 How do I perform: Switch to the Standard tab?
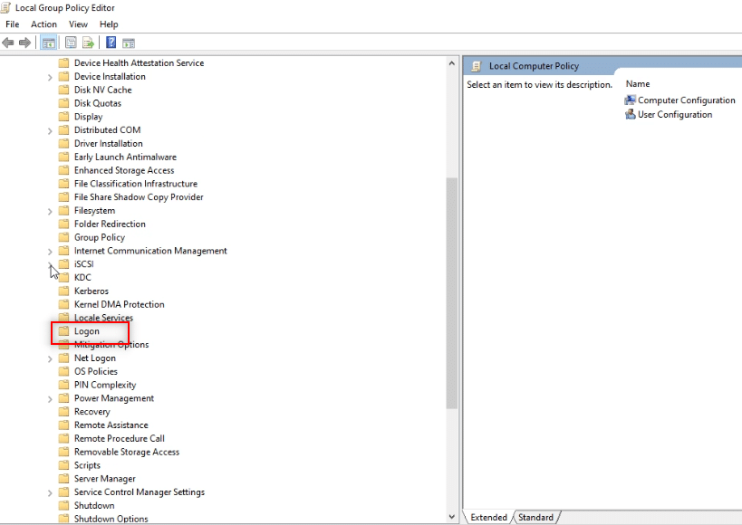(x=535, y=518)
